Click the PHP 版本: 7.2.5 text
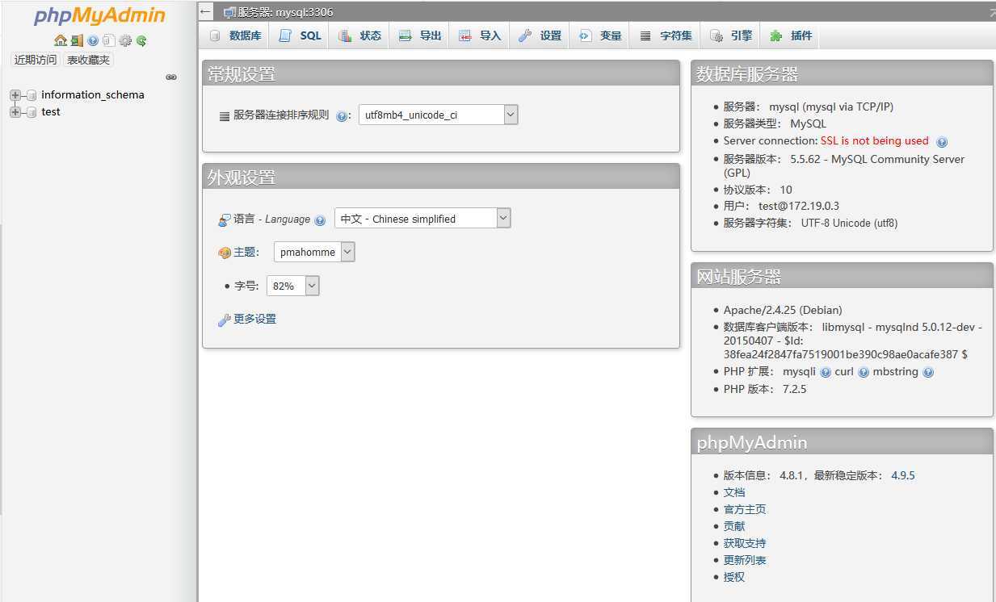This screenshot has height=602, width=996. pos(765,389)
